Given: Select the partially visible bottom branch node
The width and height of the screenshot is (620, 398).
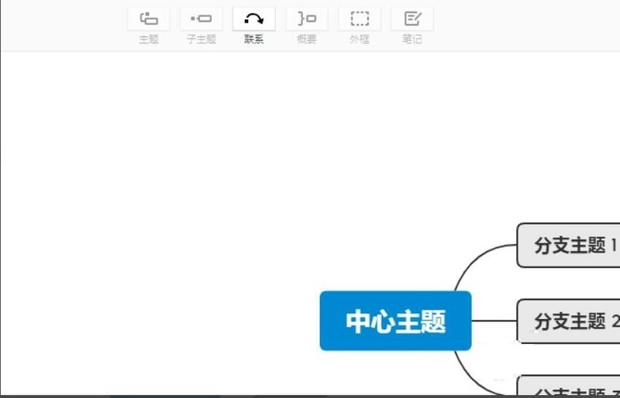Looking at the screenshot, I should [570, 388].
